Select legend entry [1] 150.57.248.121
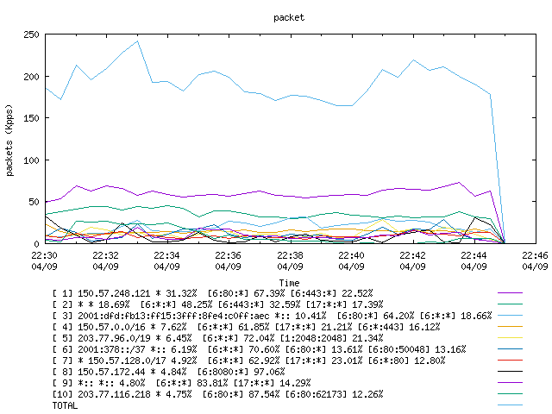The height and width of the screenshot is (414, 552). tap(213, 293)
